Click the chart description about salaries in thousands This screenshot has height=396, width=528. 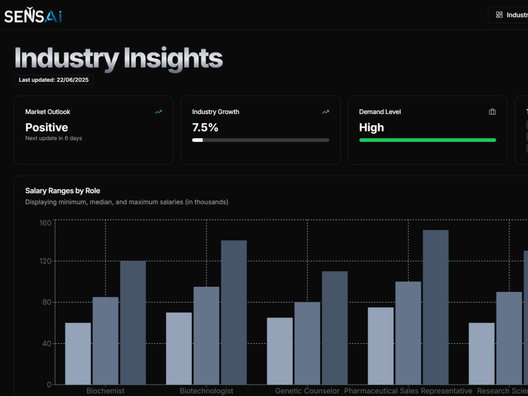tap(127, 202)
